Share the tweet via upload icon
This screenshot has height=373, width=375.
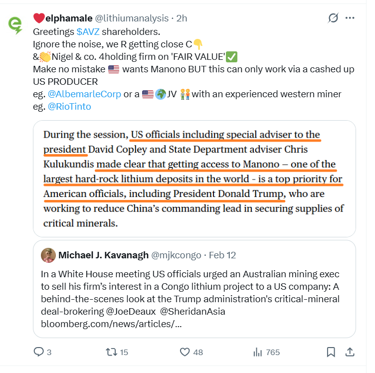point(350,352)
